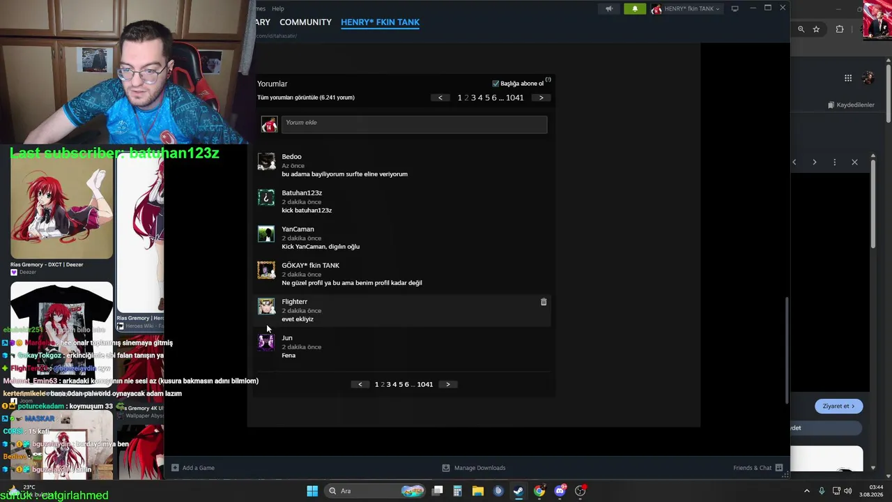The width and height of the screenshot is (892, 502).
Task: Open File Explorer from the taskbar
Action: click(477, 491)
